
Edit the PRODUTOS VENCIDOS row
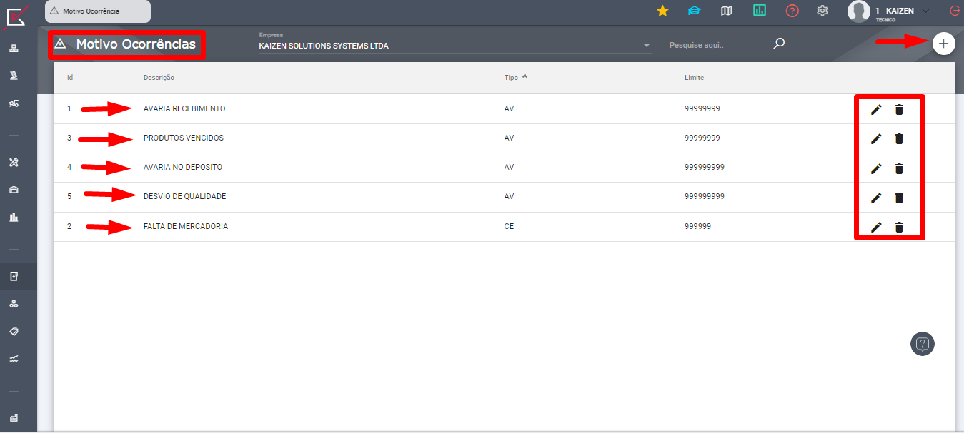[x=876, y=138]
